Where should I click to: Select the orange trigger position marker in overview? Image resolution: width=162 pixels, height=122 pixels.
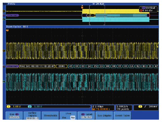(x=82, y=7)
